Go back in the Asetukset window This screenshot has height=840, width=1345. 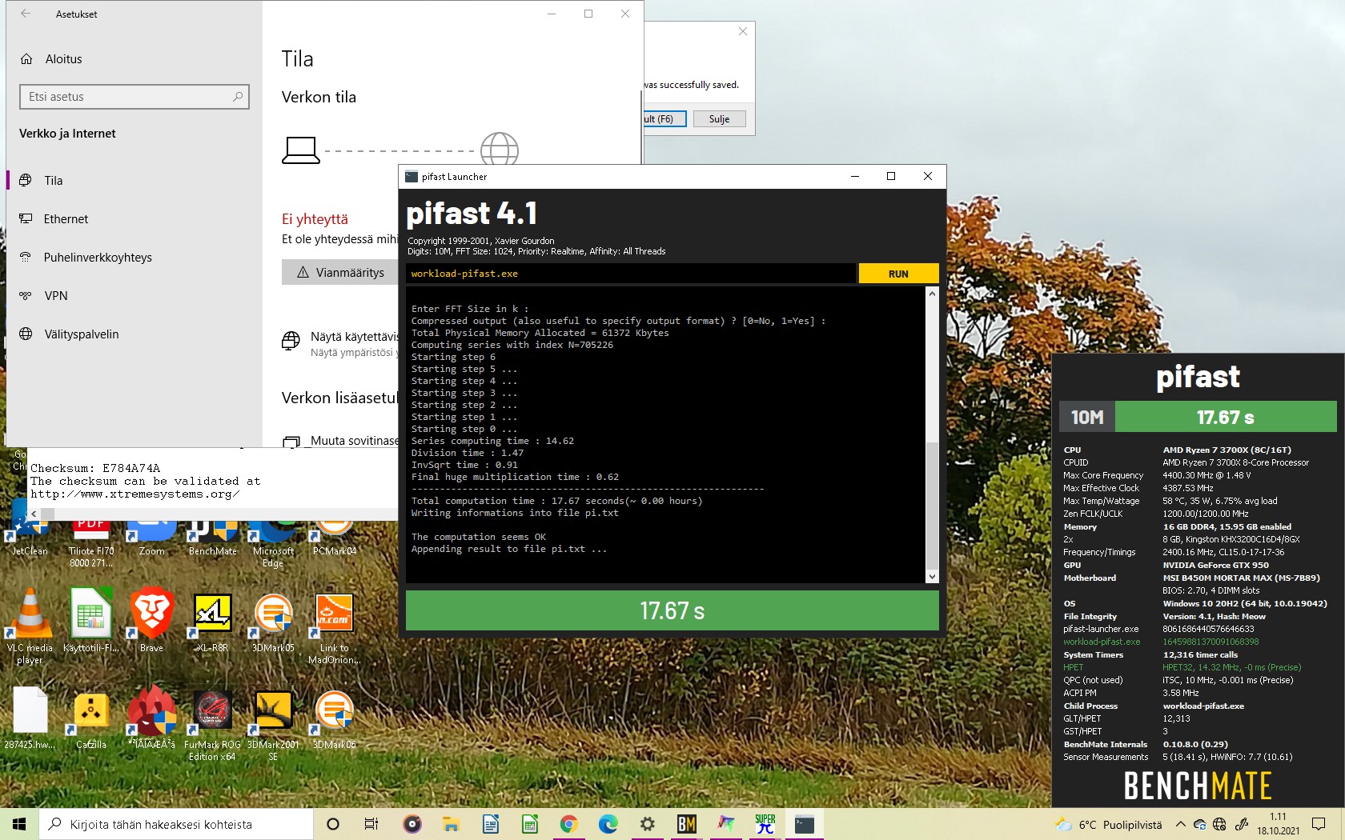coord(26,14)
